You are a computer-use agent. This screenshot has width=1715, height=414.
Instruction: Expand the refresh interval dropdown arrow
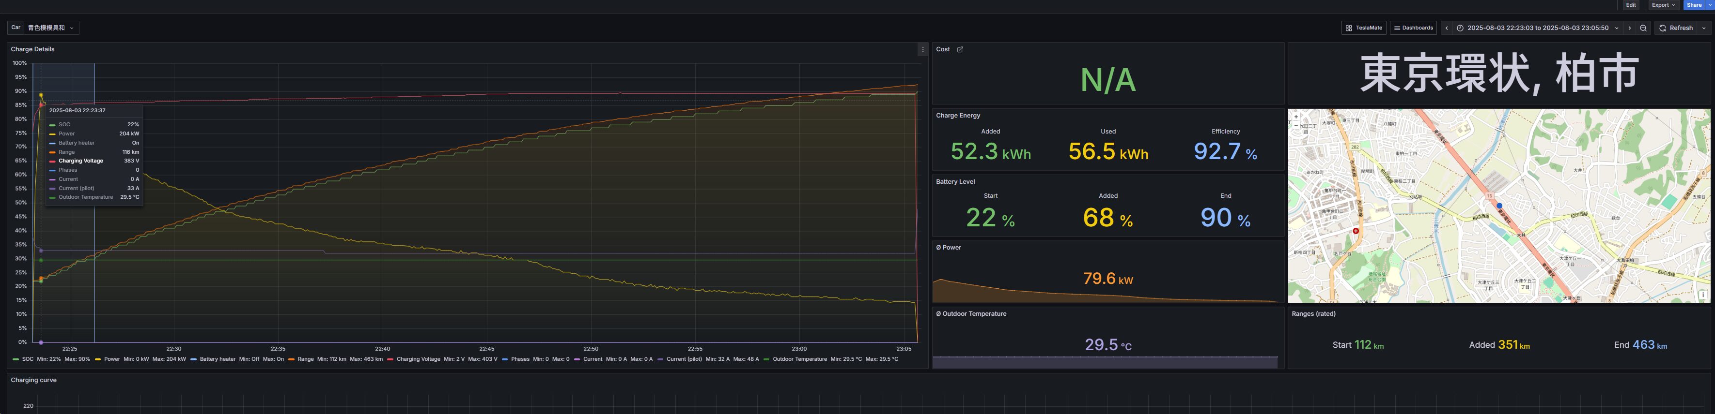click(1704, 28)
